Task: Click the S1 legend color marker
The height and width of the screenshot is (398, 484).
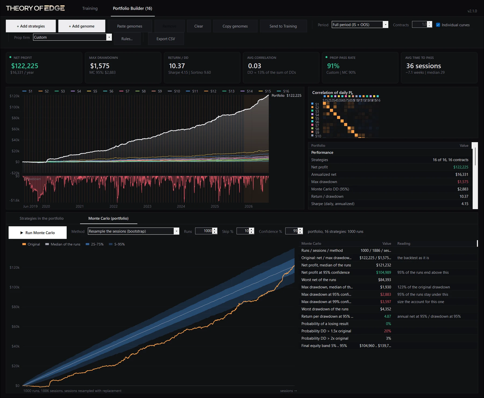Action: click(24, 91)
